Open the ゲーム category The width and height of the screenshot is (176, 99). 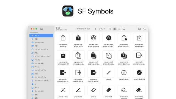click(x=41, y=67)
